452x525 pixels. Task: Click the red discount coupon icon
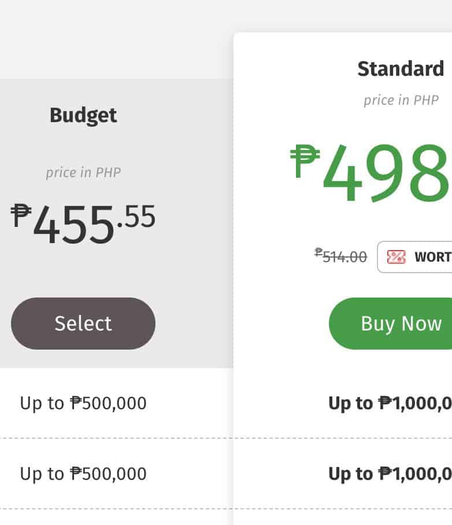coord(396,257)
